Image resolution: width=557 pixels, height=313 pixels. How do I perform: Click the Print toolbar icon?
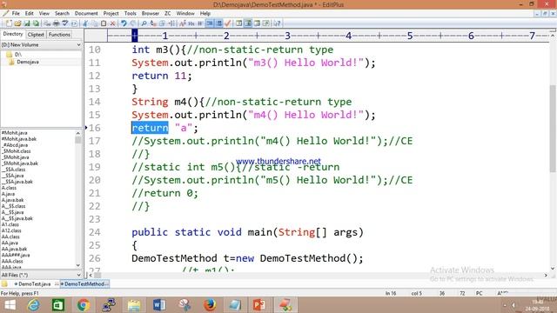pos(56,23)
